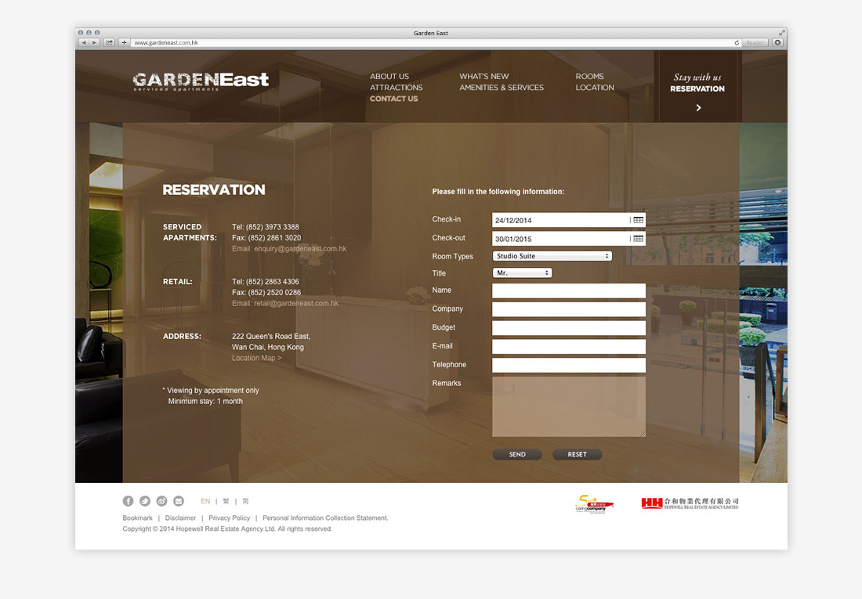Click the browser add bookmark plus button
The image size is (862, 599).
125,42
